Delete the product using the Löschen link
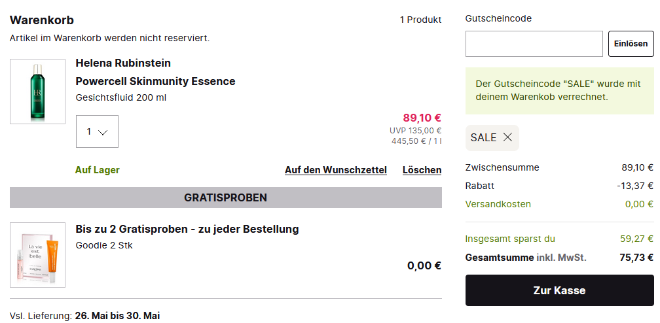The width and height of the screenshot is (660, 323). click(422, 170)
